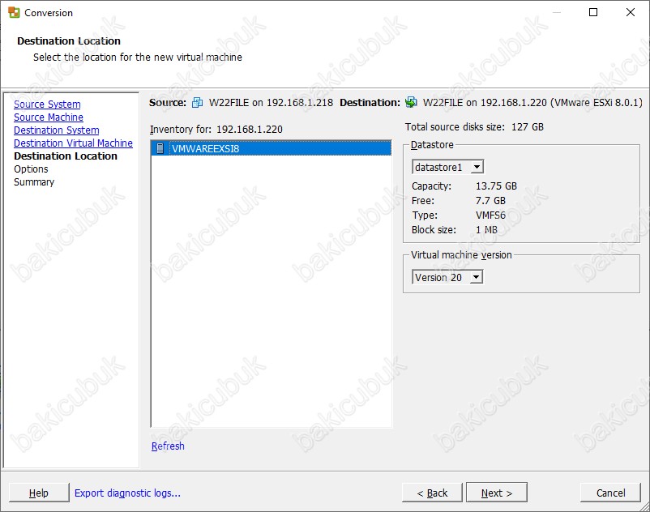Go to the Source Machine step

click(x=49, y=117)
